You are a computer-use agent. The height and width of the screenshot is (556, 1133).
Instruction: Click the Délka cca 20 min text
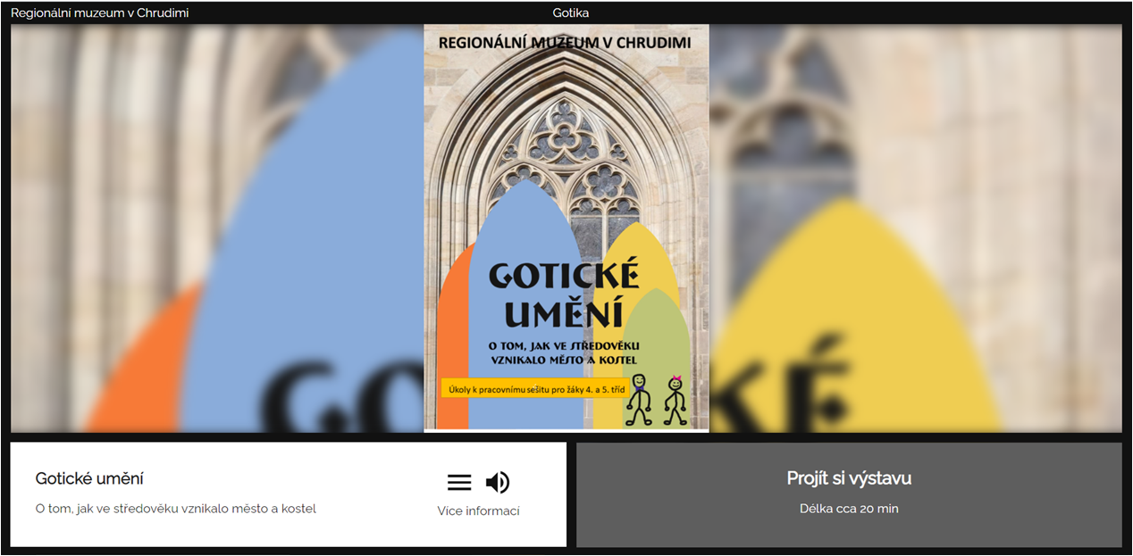click(x=849, y=509)
